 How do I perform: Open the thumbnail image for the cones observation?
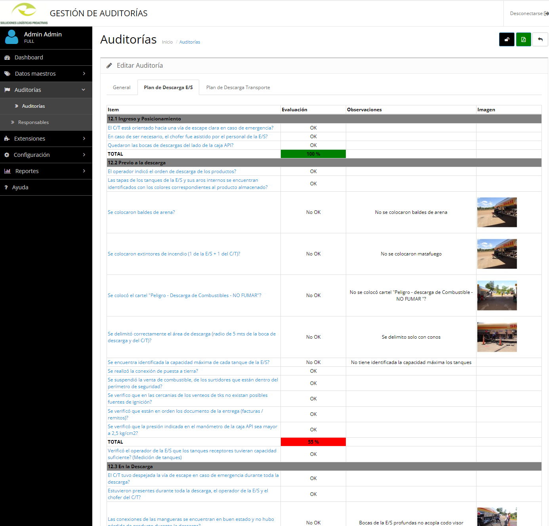(497, 337)
